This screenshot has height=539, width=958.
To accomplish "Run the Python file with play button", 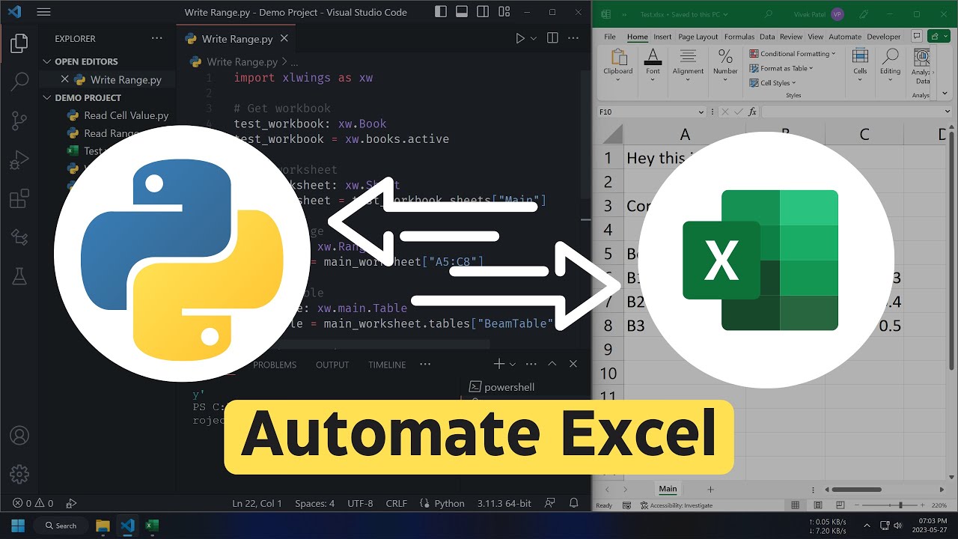I will click(520, 38).
